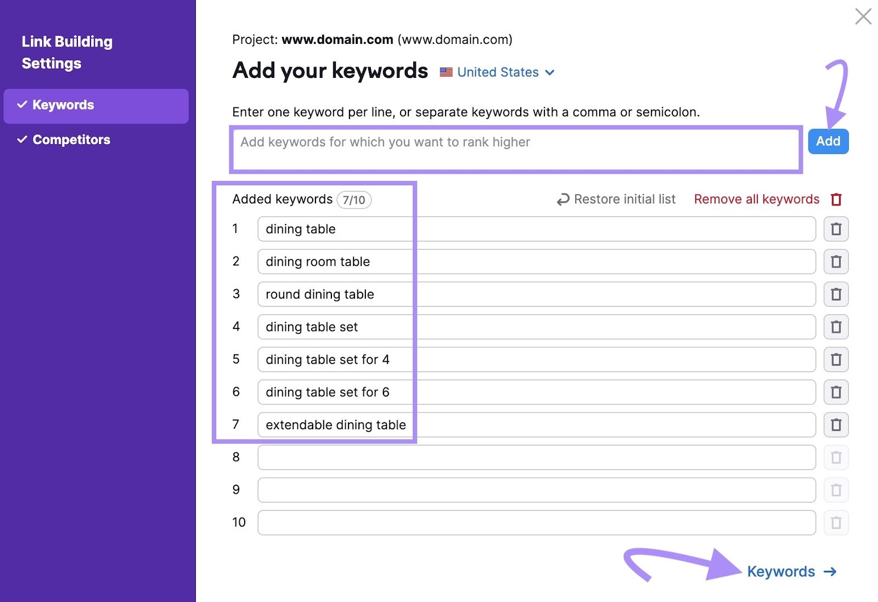Click Restore initial list

(624, 199)
